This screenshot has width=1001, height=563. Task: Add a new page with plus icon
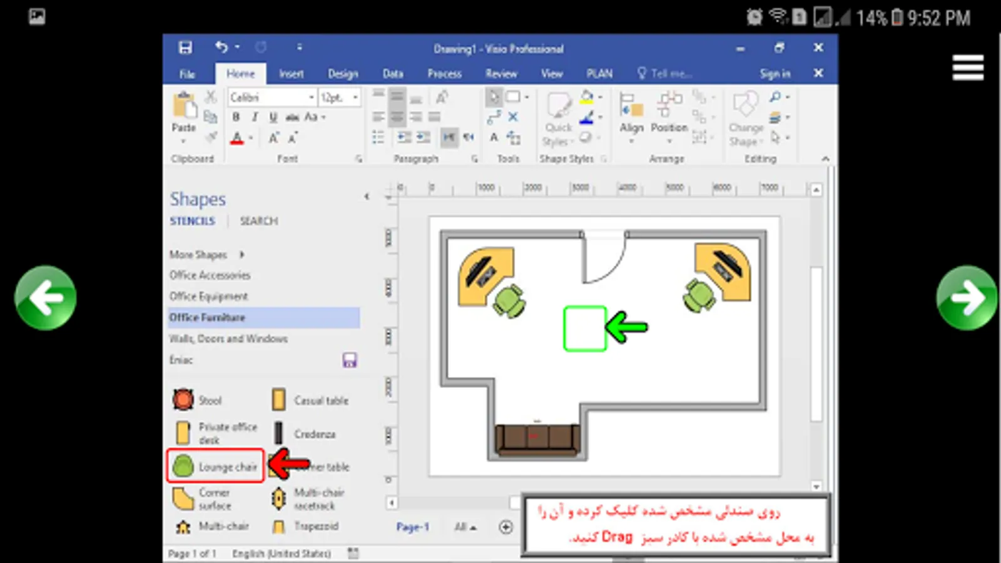pos(506,527)
